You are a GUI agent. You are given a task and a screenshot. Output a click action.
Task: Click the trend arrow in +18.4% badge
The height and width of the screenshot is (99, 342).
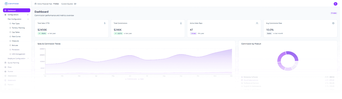pos(39,33)
